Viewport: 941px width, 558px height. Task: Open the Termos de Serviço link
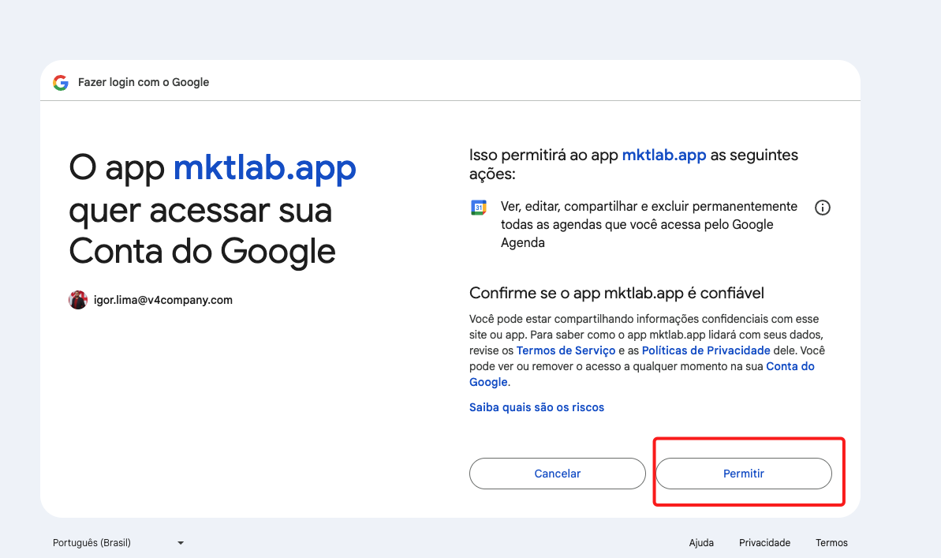[566, 350]
